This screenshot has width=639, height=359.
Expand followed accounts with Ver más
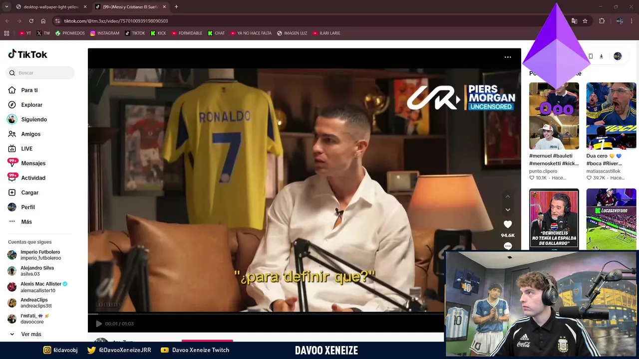(31, 334)
